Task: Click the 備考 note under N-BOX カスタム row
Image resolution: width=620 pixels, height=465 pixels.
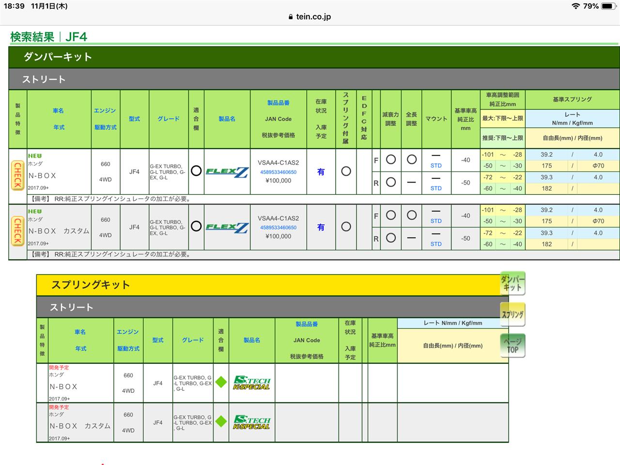Action: tap(110, 254)
